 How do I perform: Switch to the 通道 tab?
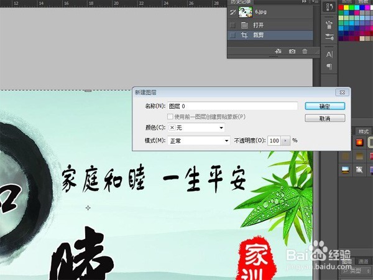click(x=363, y=262)
